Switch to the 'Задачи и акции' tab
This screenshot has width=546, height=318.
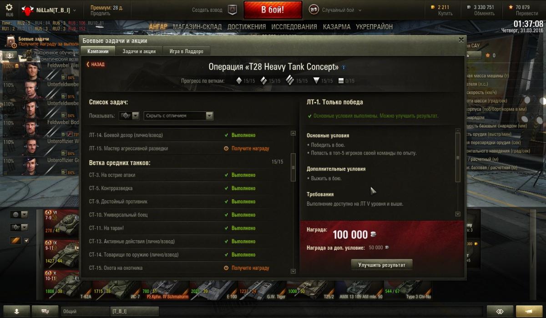tap(139, 51)
